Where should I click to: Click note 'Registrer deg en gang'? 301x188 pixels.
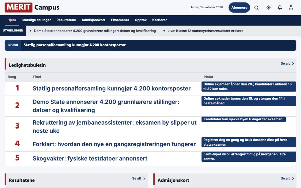249,142
